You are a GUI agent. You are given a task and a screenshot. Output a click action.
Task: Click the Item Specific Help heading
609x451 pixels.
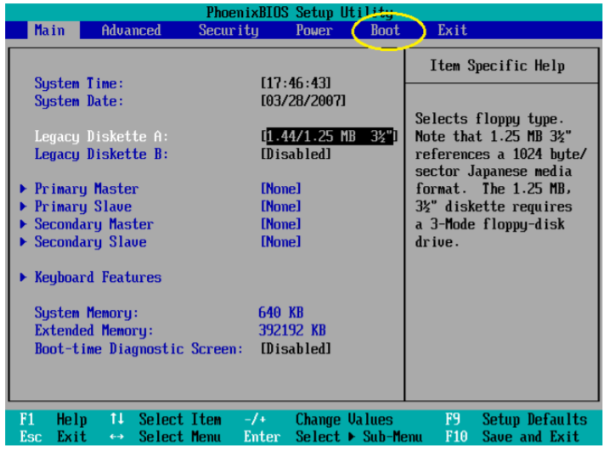(497, 65)
